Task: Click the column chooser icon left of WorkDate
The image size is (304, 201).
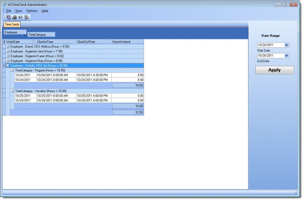Action: click(4, 42)
